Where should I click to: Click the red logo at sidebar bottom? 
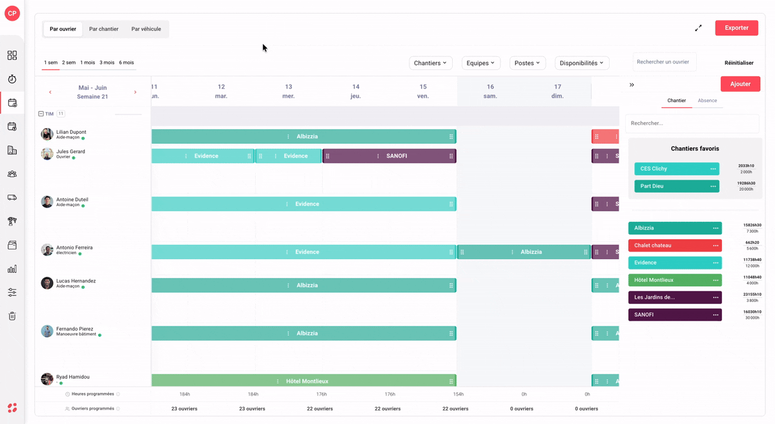point(12,408)
